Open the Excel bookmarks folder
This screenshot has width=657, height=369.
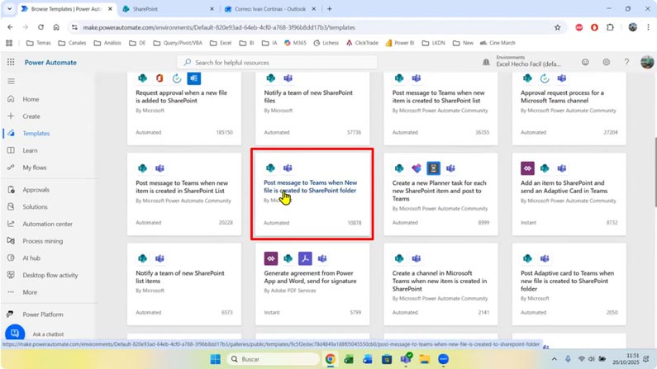point(221,43)
